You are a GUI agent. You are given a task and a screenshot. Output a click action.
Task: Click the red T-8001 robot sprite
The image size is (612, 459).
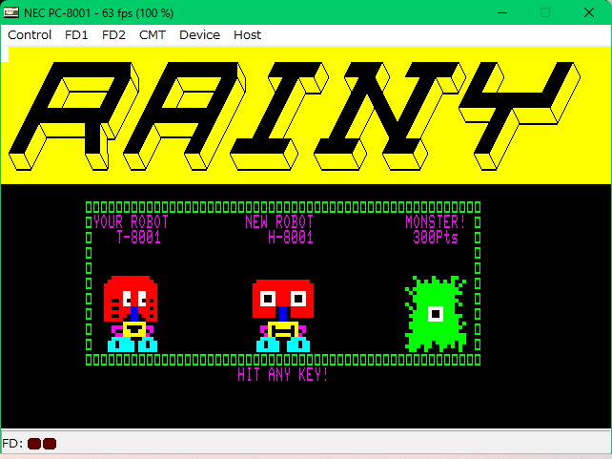pos(132,314)
